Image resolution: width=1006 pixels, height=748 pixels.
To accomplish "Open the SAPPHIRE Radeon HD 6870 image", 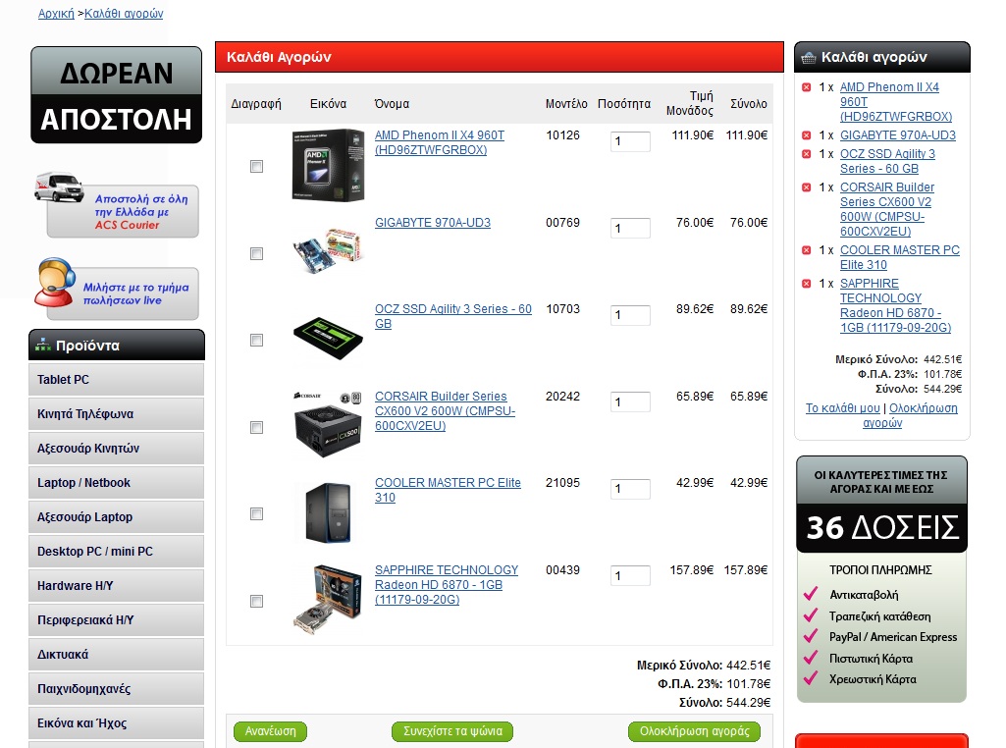I will tap(328, 599).
